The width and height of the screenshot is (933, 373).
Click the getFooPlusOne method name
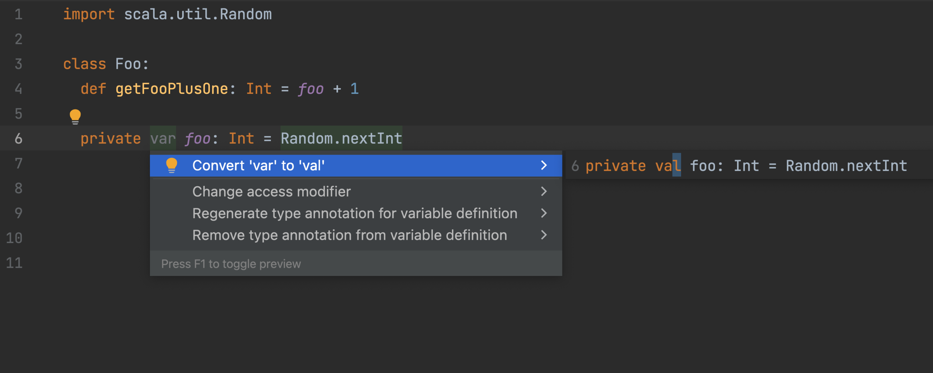click(x=172, y=89)
